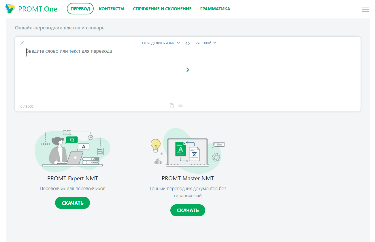Open the Русский target language dropdown
This screenshot has width=375, height=242.
pos(206,43)
